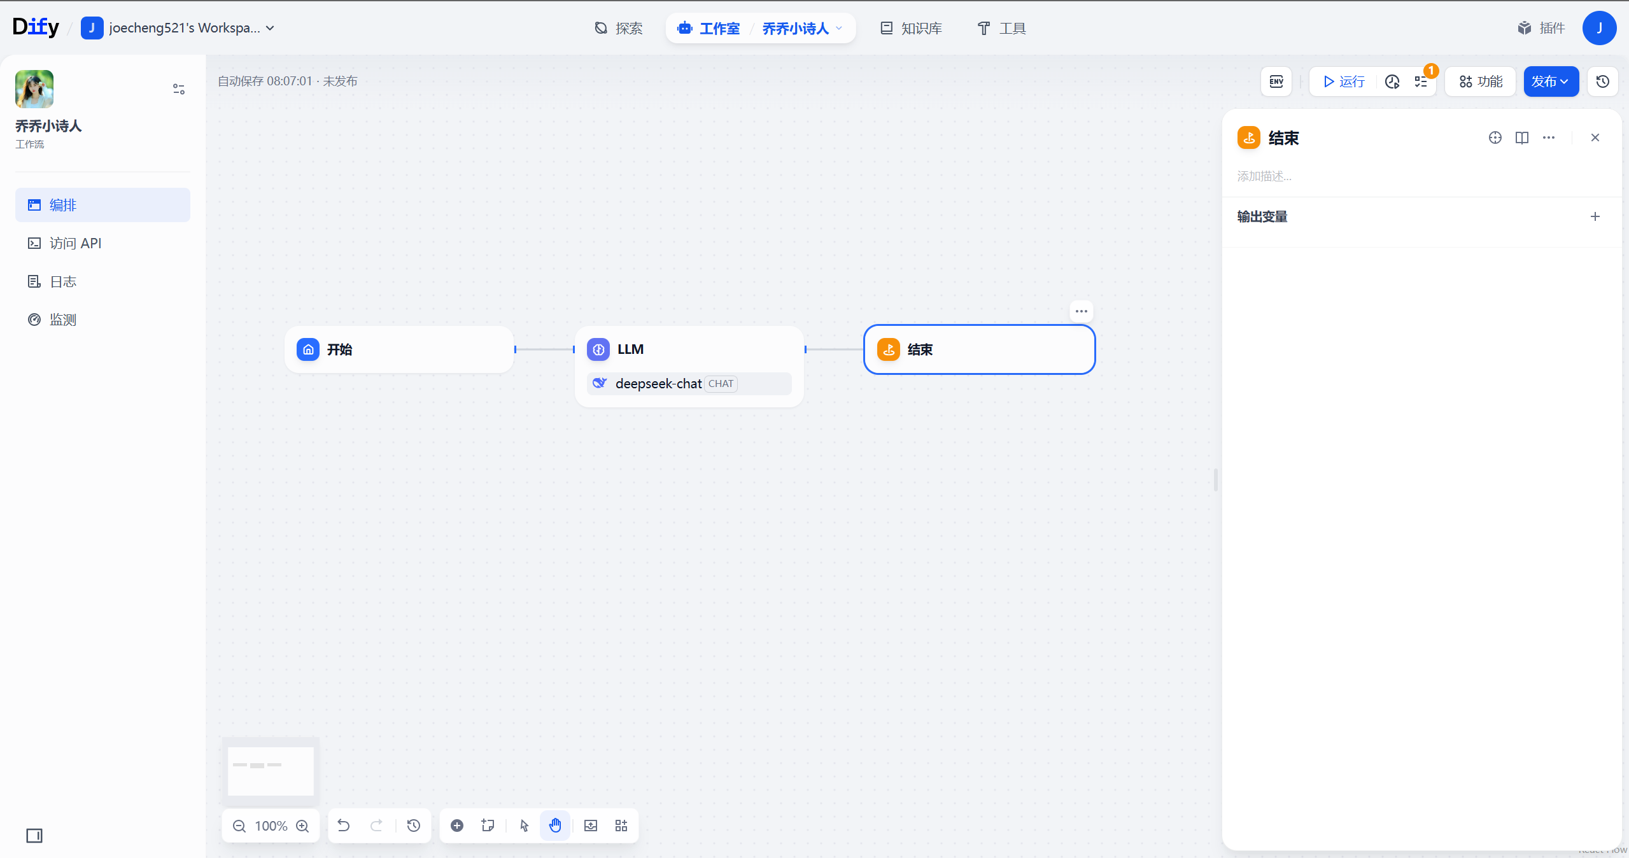The height and width of the screenshot is (858, 1629).
Task: Click the add node plus icon
Action: [456, 826]
